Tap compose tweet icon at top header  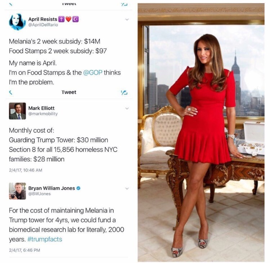click(x=124, y=4)
